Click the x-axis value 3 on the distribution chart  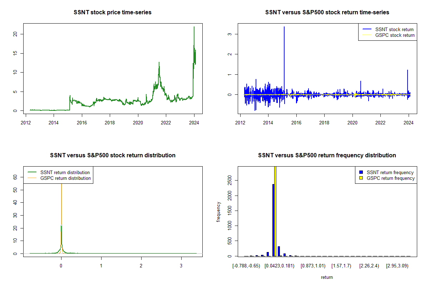pyautogui.click(x=181, y=265)
